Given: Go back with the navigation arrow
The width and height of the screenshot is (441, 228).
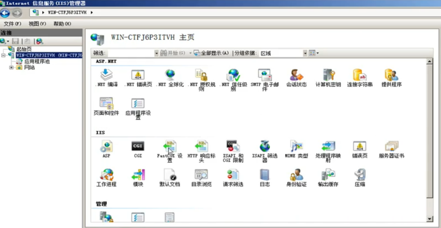Looking at the screenshot, I should [x=5, y=13].
